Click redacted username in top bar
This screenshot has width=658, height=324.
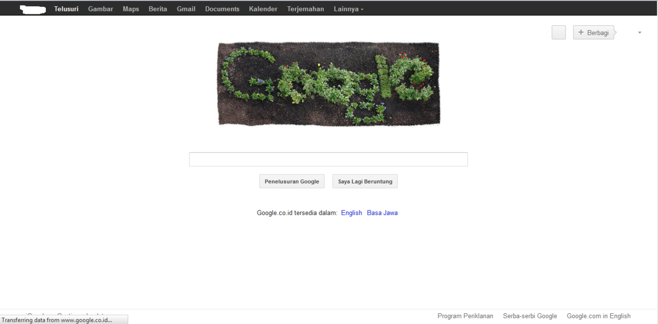click(x=33, y=9)
